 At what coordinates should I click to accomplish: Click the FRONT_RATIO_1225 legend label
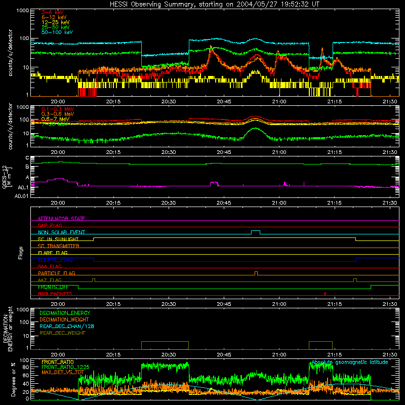pos(65,367)
